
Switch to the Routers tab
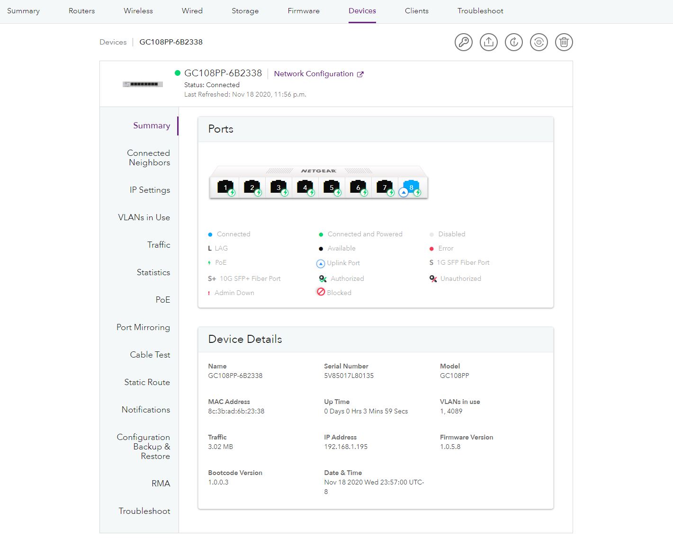(81, 11)
